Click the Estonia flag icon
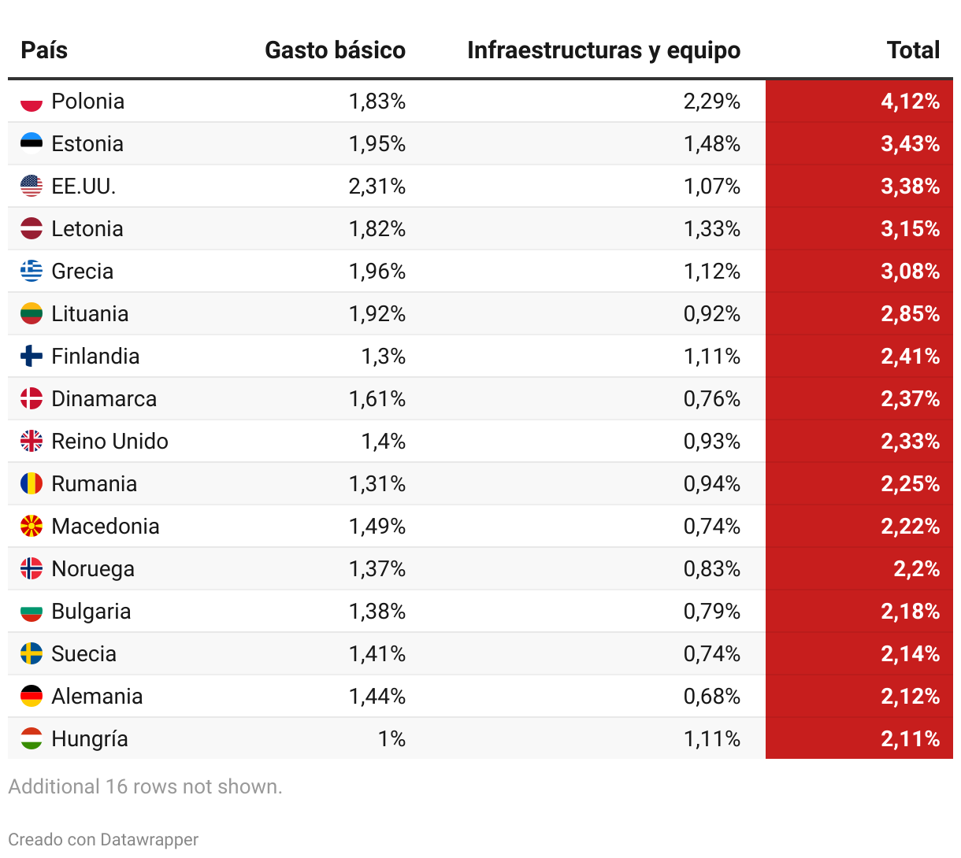961x858 pixels. pyautogui.click(x=32, y=144)
